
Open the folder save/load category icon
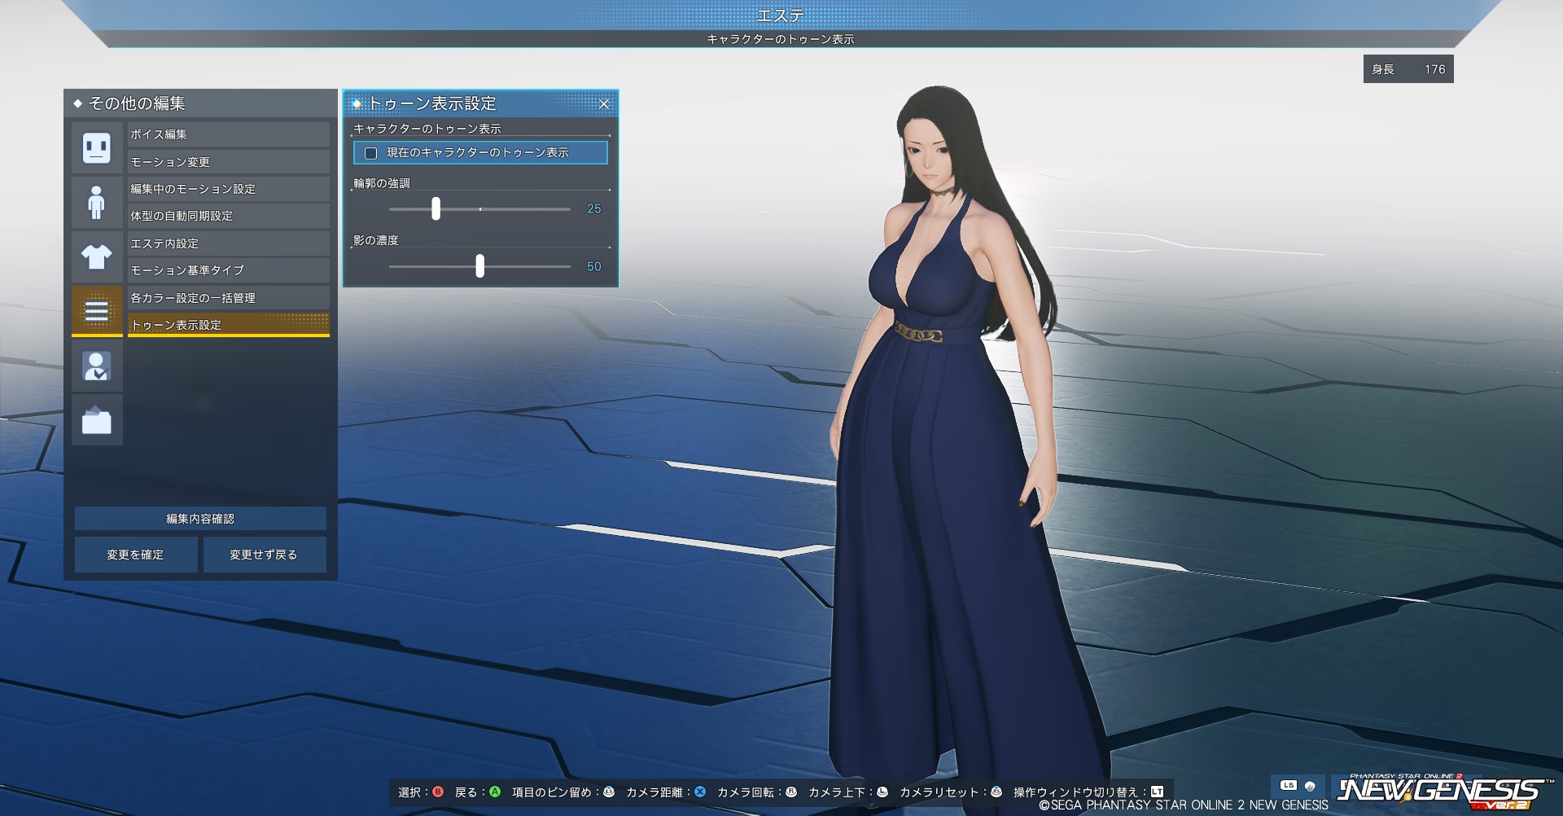(x=97, y=420)
